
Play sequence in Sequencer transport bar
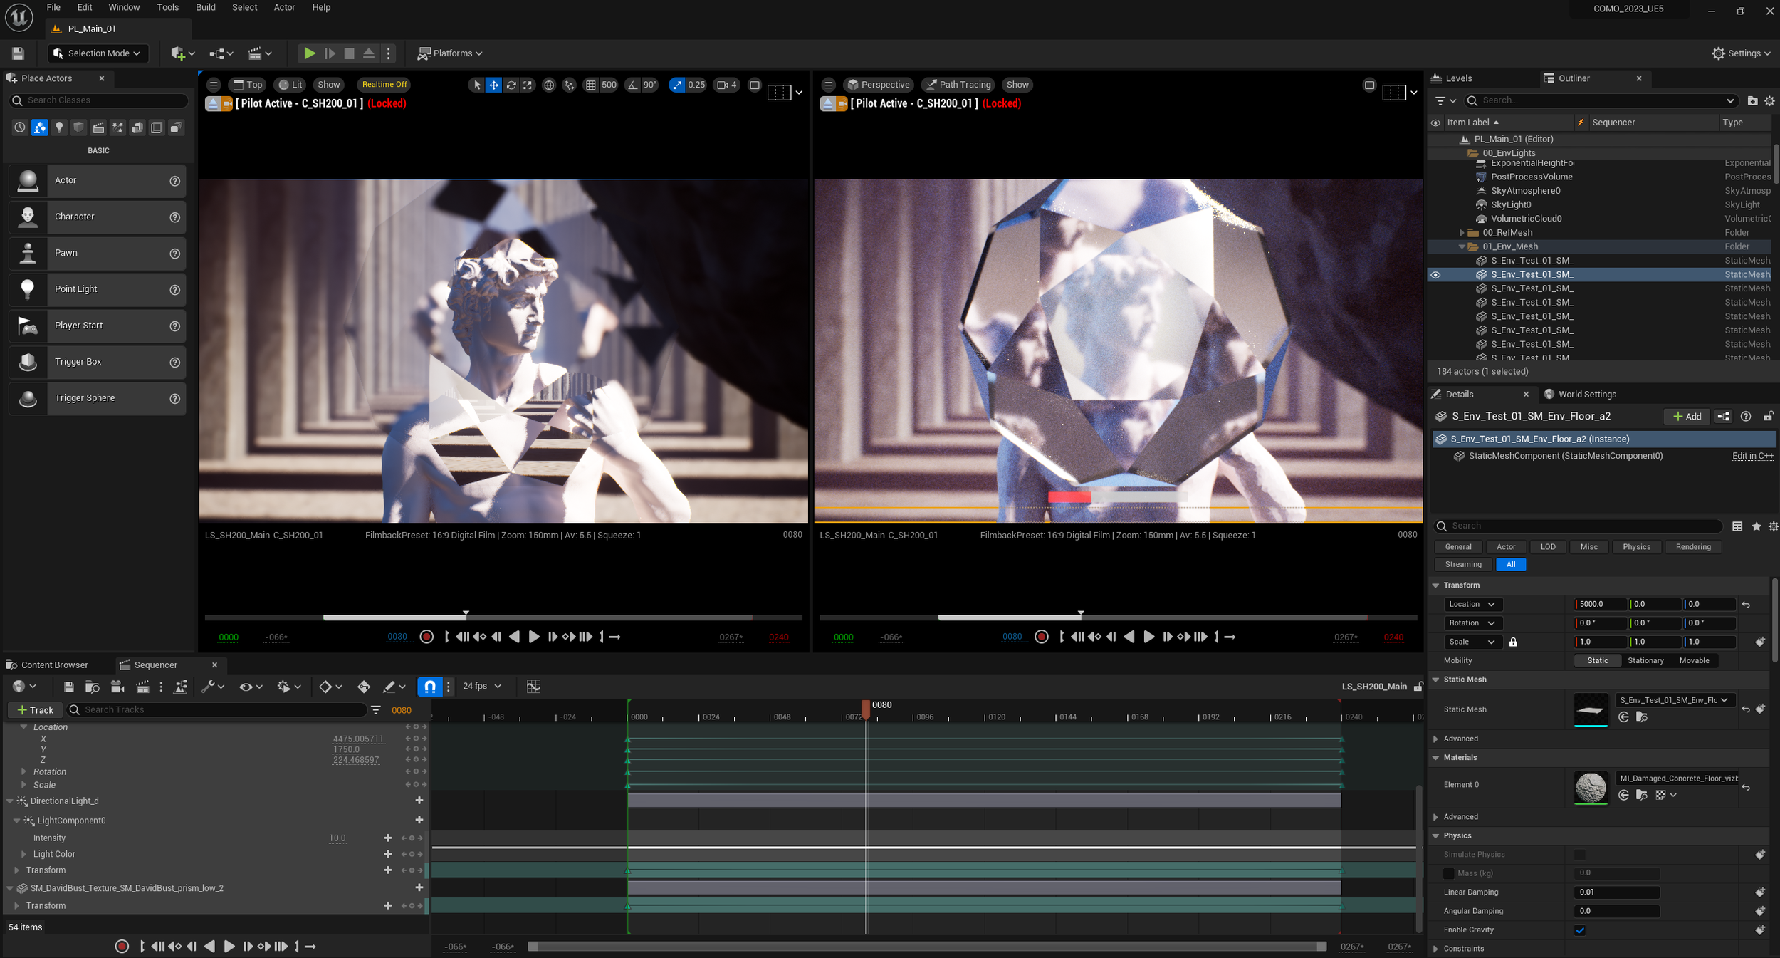tap(229, 947)
